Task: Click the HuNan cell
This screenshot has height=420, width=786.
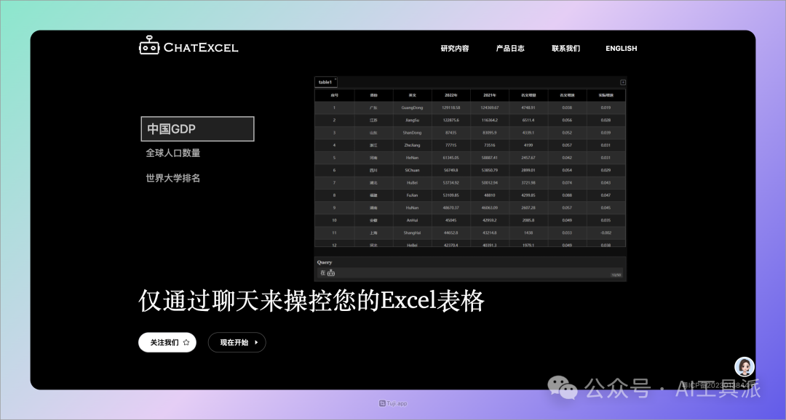Action: coord(412,208)
